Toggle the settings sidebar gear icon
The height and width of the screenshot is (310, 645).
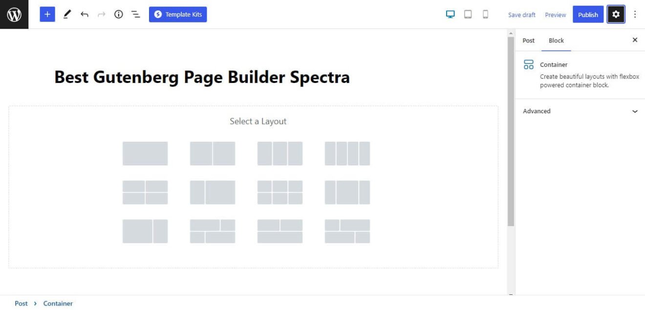click(616, 14)
